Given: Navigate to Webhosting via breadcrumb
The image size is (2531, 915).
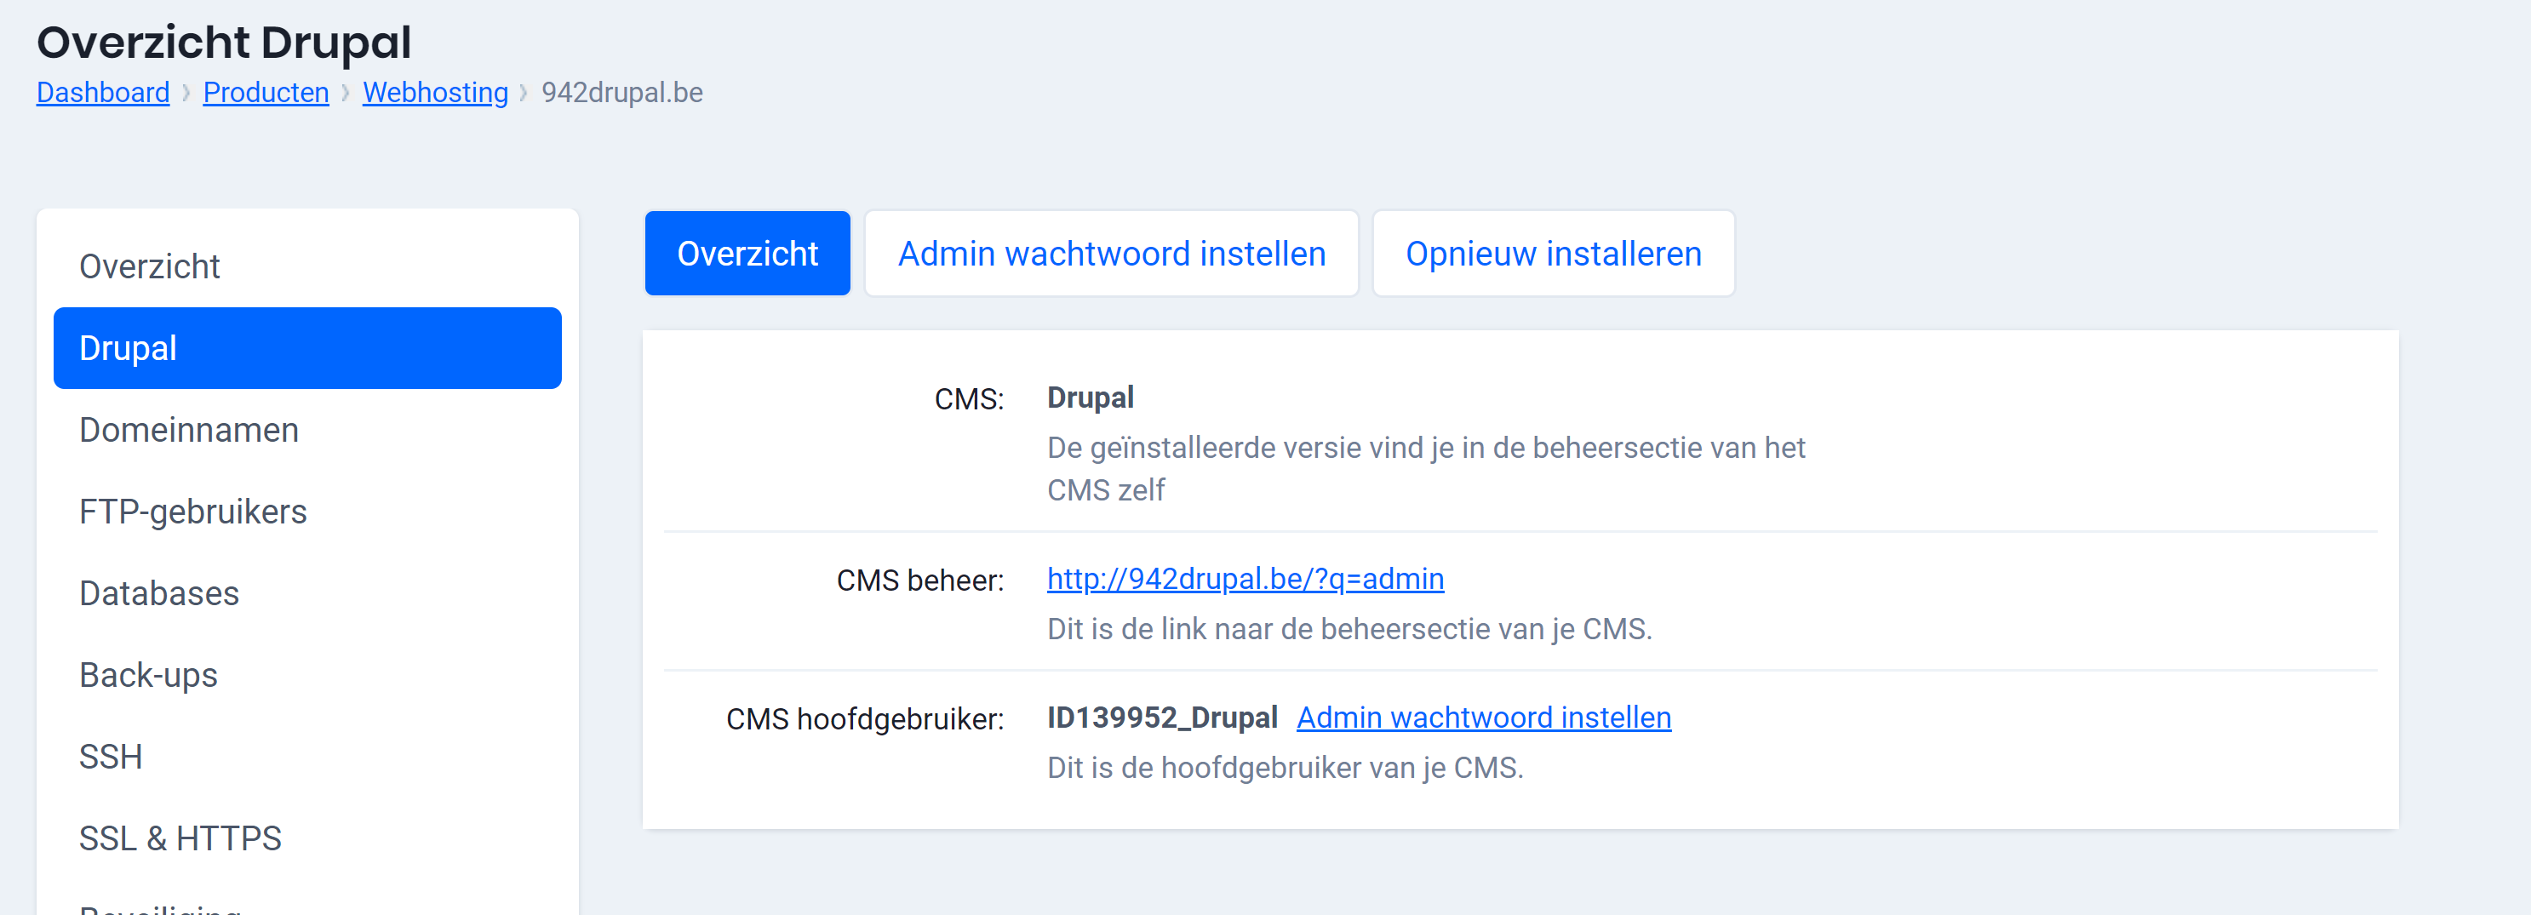Looking at the screenshot, I should 435,93.
